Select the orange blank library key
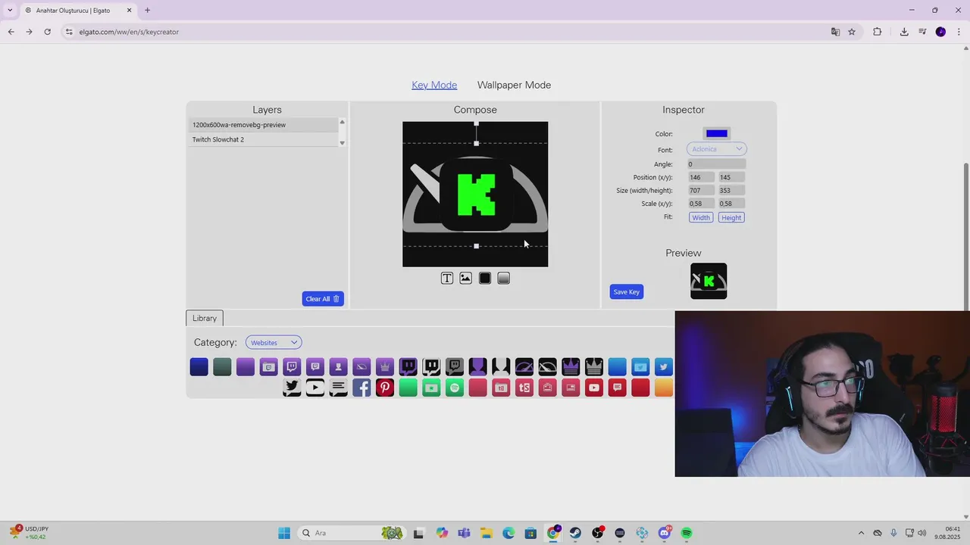This screenshot has width=970, height=545. click(x=664, y=388)
